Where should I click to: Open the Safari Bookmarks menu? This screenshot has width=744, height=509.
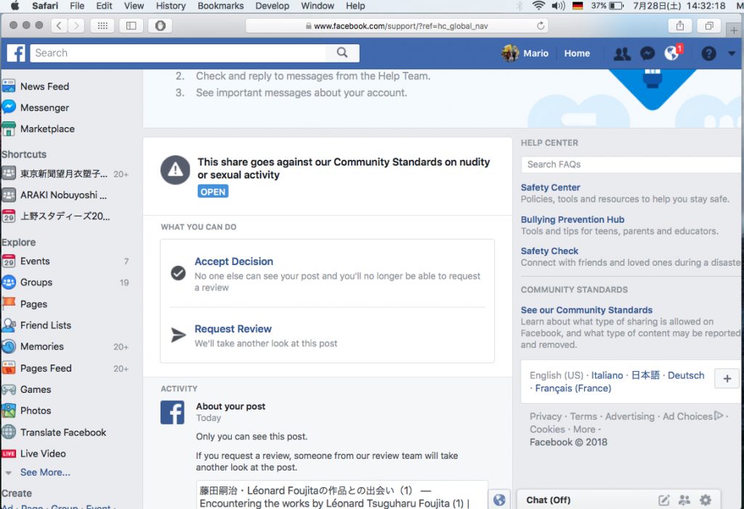coord(221,6)
